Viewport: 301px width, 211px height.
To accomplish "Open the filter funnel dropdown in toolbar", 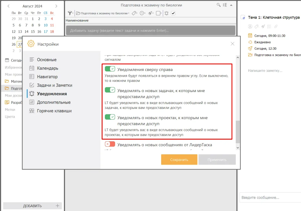I will coord(71,13).
